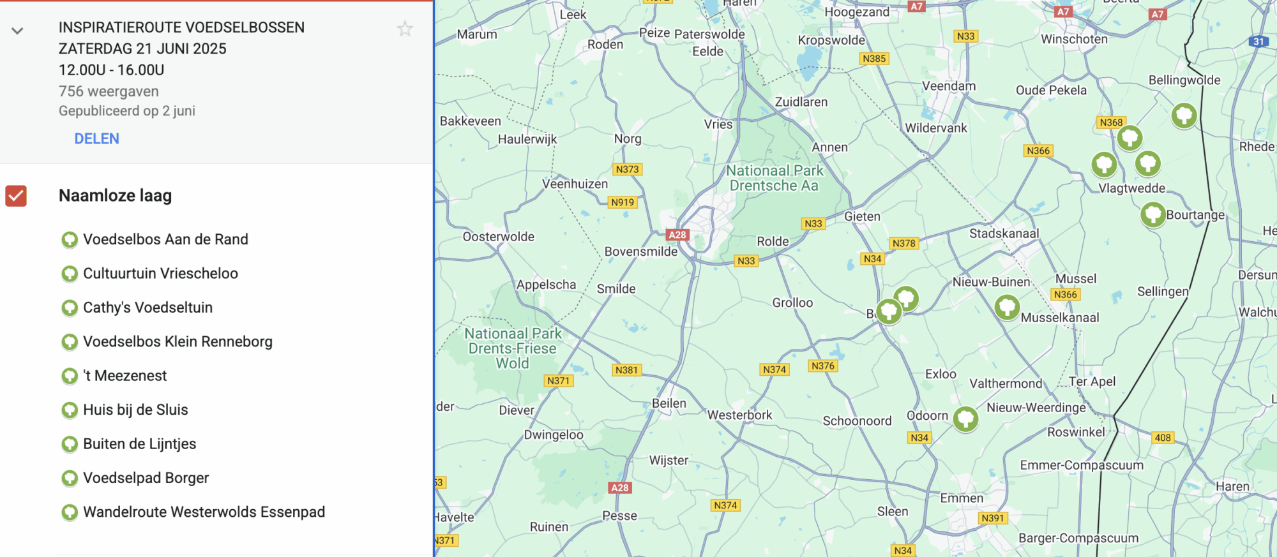1277x557 pixels.
Task: Select Voedselbos Aan de Rand in list
Action: coord(165,239)
